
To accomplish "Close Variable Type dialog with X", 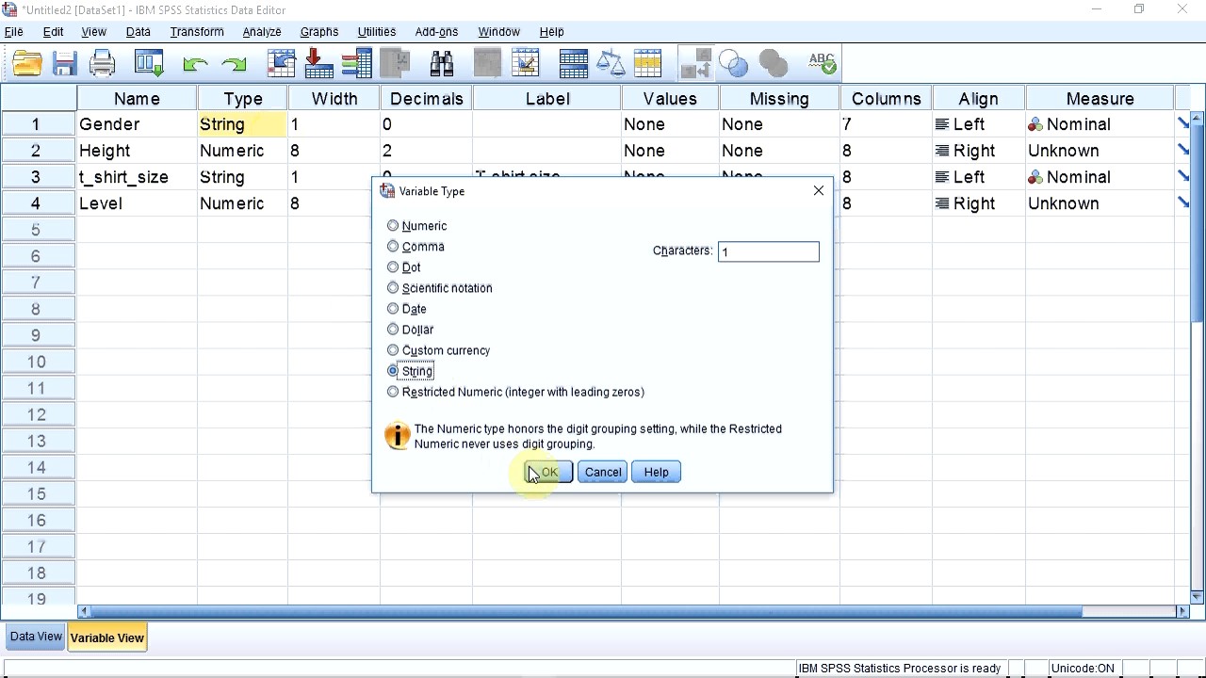I will pos(819,190).
